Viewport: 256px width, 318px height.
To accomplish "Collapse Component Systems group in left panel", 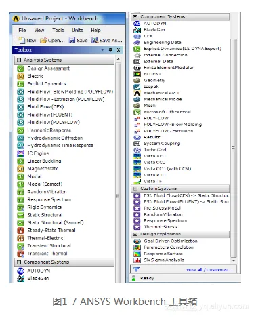I will coord(19,262).
